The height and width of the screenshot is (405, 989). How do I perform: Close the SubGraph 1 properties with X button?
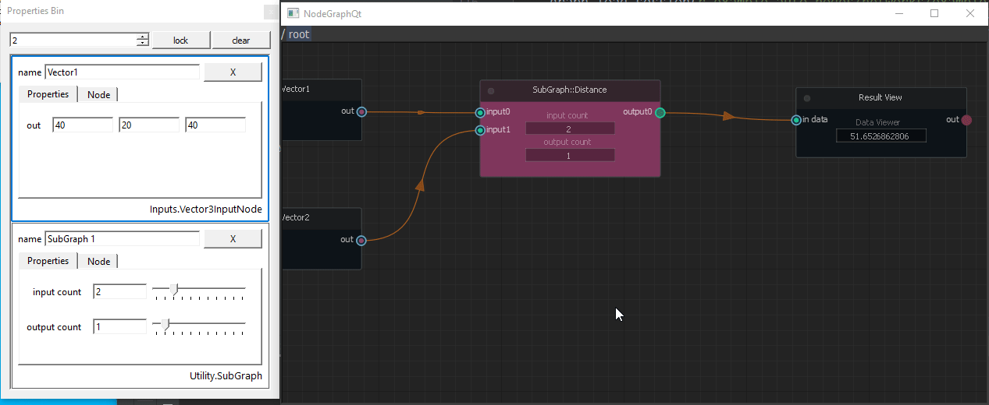233,239
